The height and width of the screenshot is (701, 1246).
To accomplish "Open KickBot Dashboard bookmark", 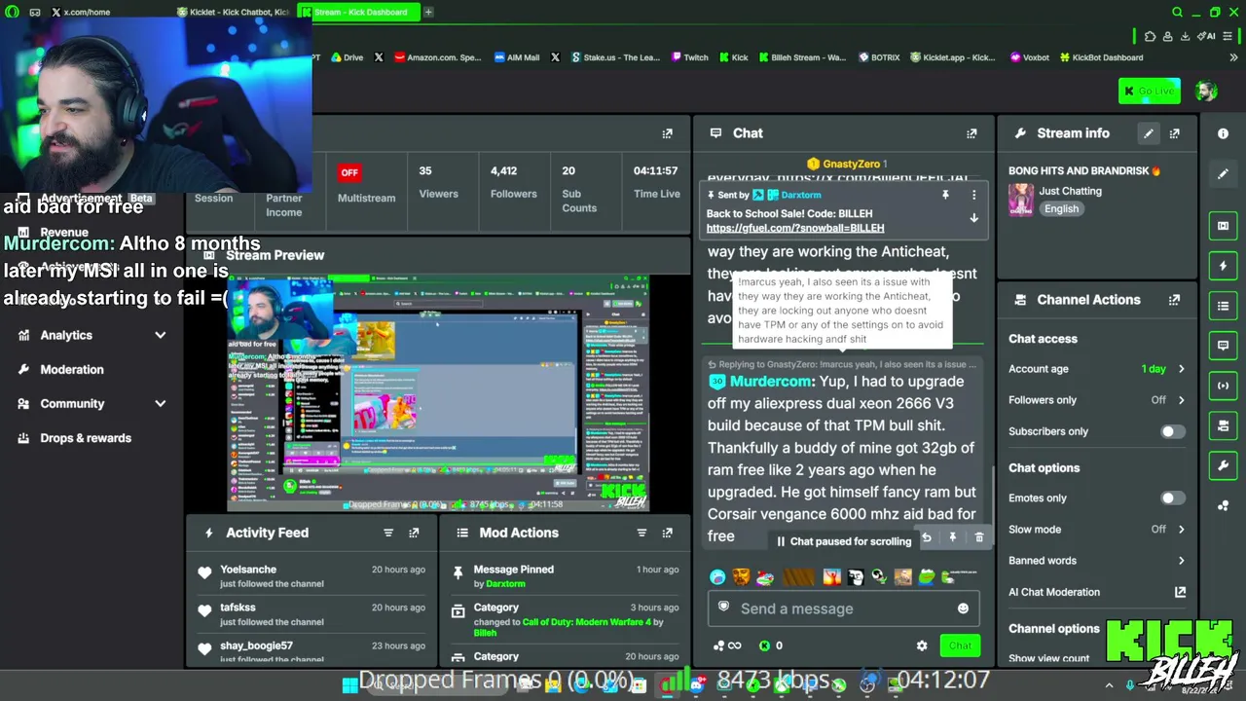I will click(x=1101, y=57).
